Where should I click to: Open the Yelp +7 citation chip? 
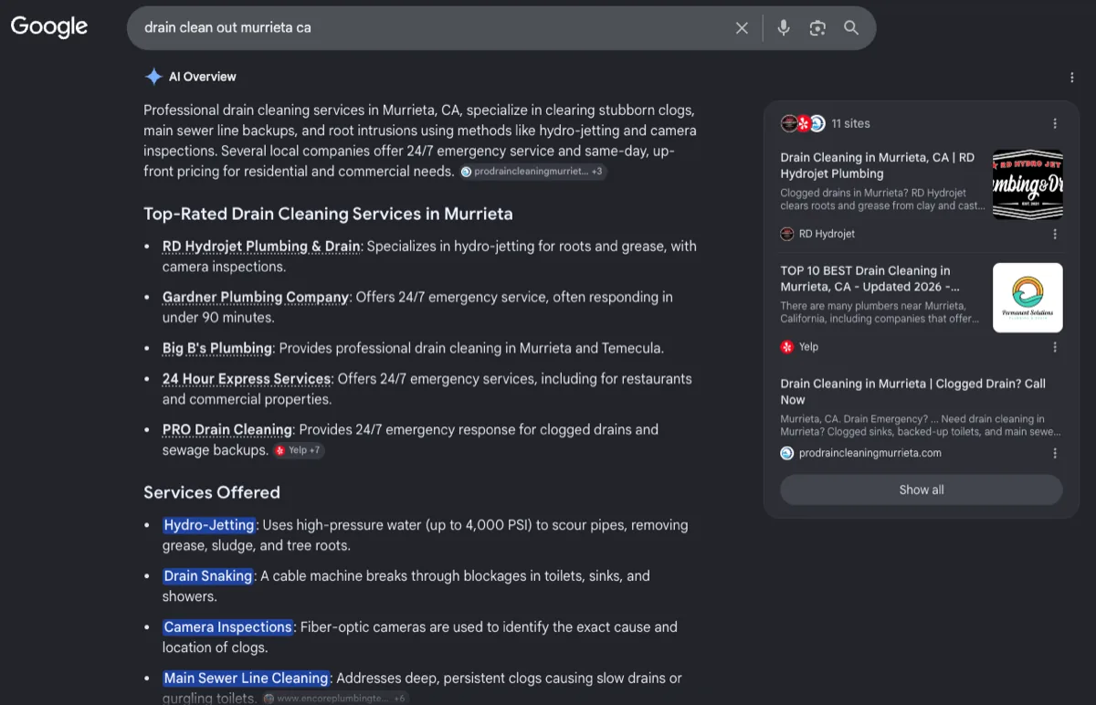pos(299,450)
